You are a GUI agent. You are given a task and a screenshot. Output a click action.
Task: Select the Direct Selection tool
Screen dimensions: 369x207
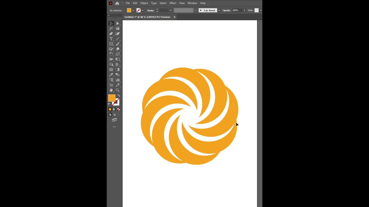(118, 23)
